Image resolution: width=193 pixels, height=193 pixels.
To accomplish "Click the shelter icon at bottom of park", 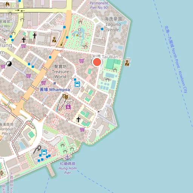I will coord(86,47).
